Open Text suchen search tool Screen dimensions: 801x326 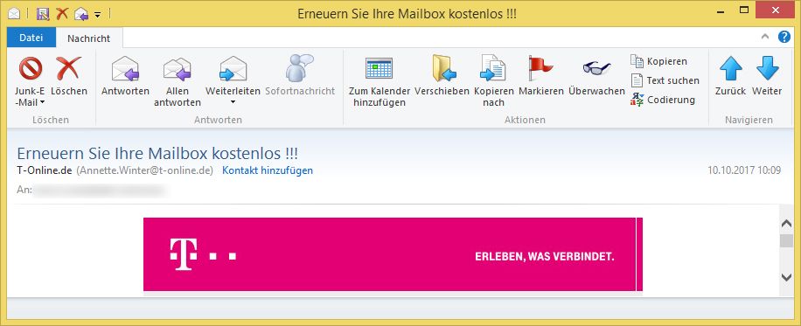pos(665,80)
